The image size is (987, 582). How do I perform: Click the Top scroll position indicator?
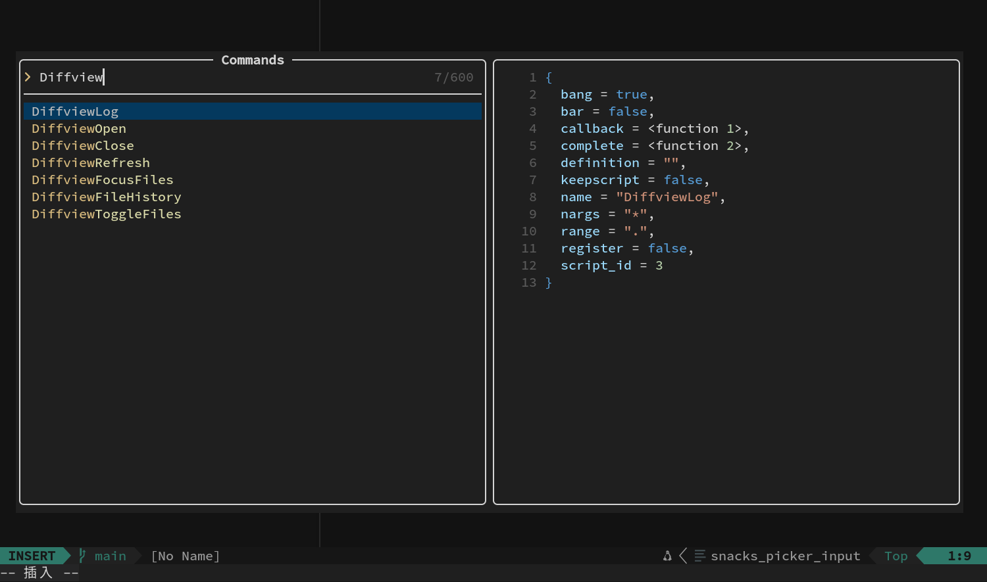896,556
